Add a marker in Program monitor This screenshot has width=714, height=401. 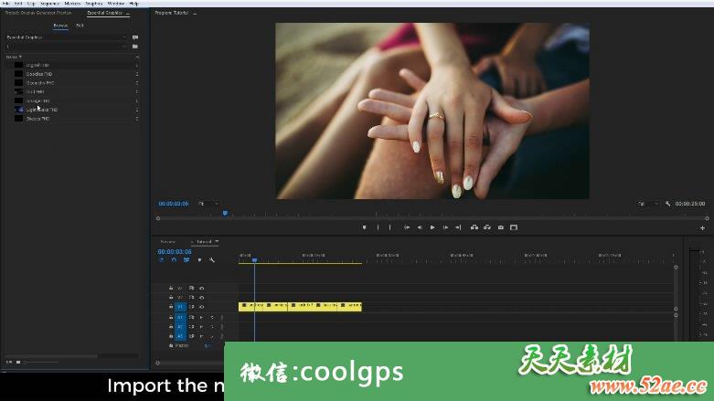point(364,227)
